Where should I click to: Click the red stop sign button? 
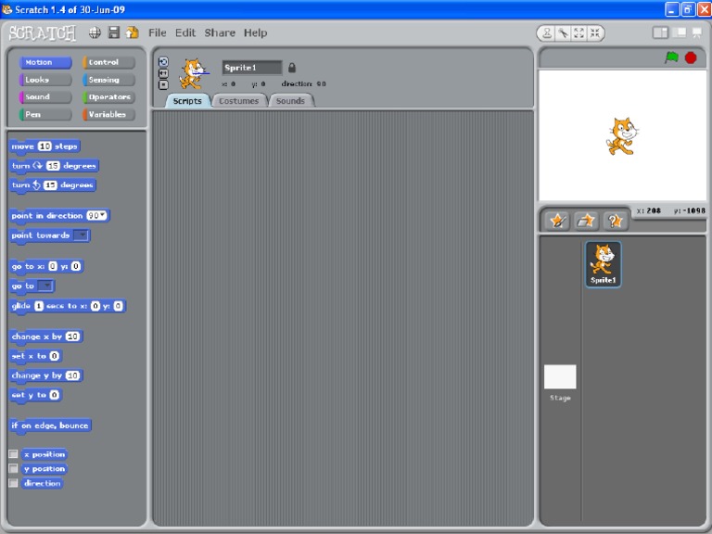coord(691,57)
